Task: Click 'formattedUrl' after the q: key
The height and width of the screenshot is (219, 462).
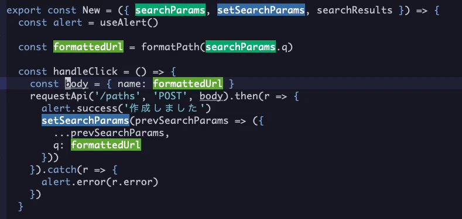Action: [106, 145]
